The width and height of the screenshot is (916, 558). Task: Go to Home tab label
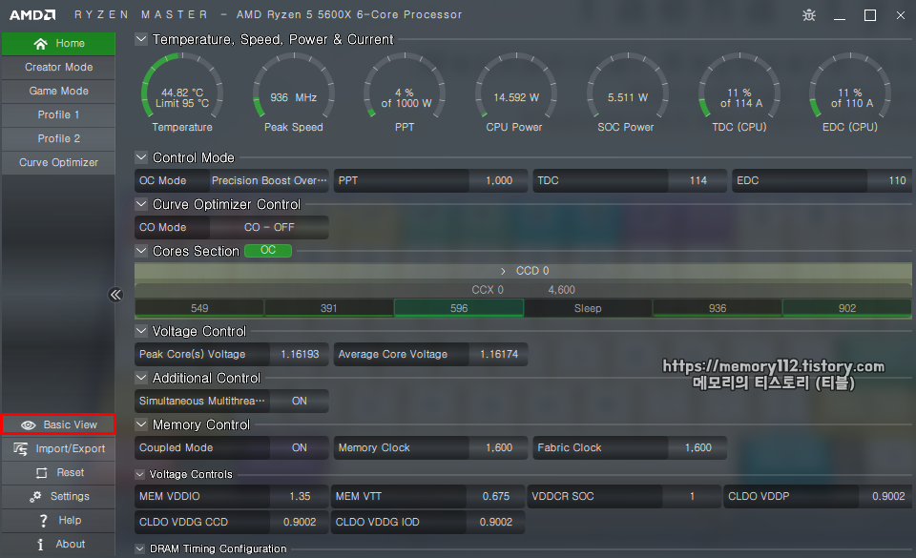pyautogui.click(x=70, y=43)
